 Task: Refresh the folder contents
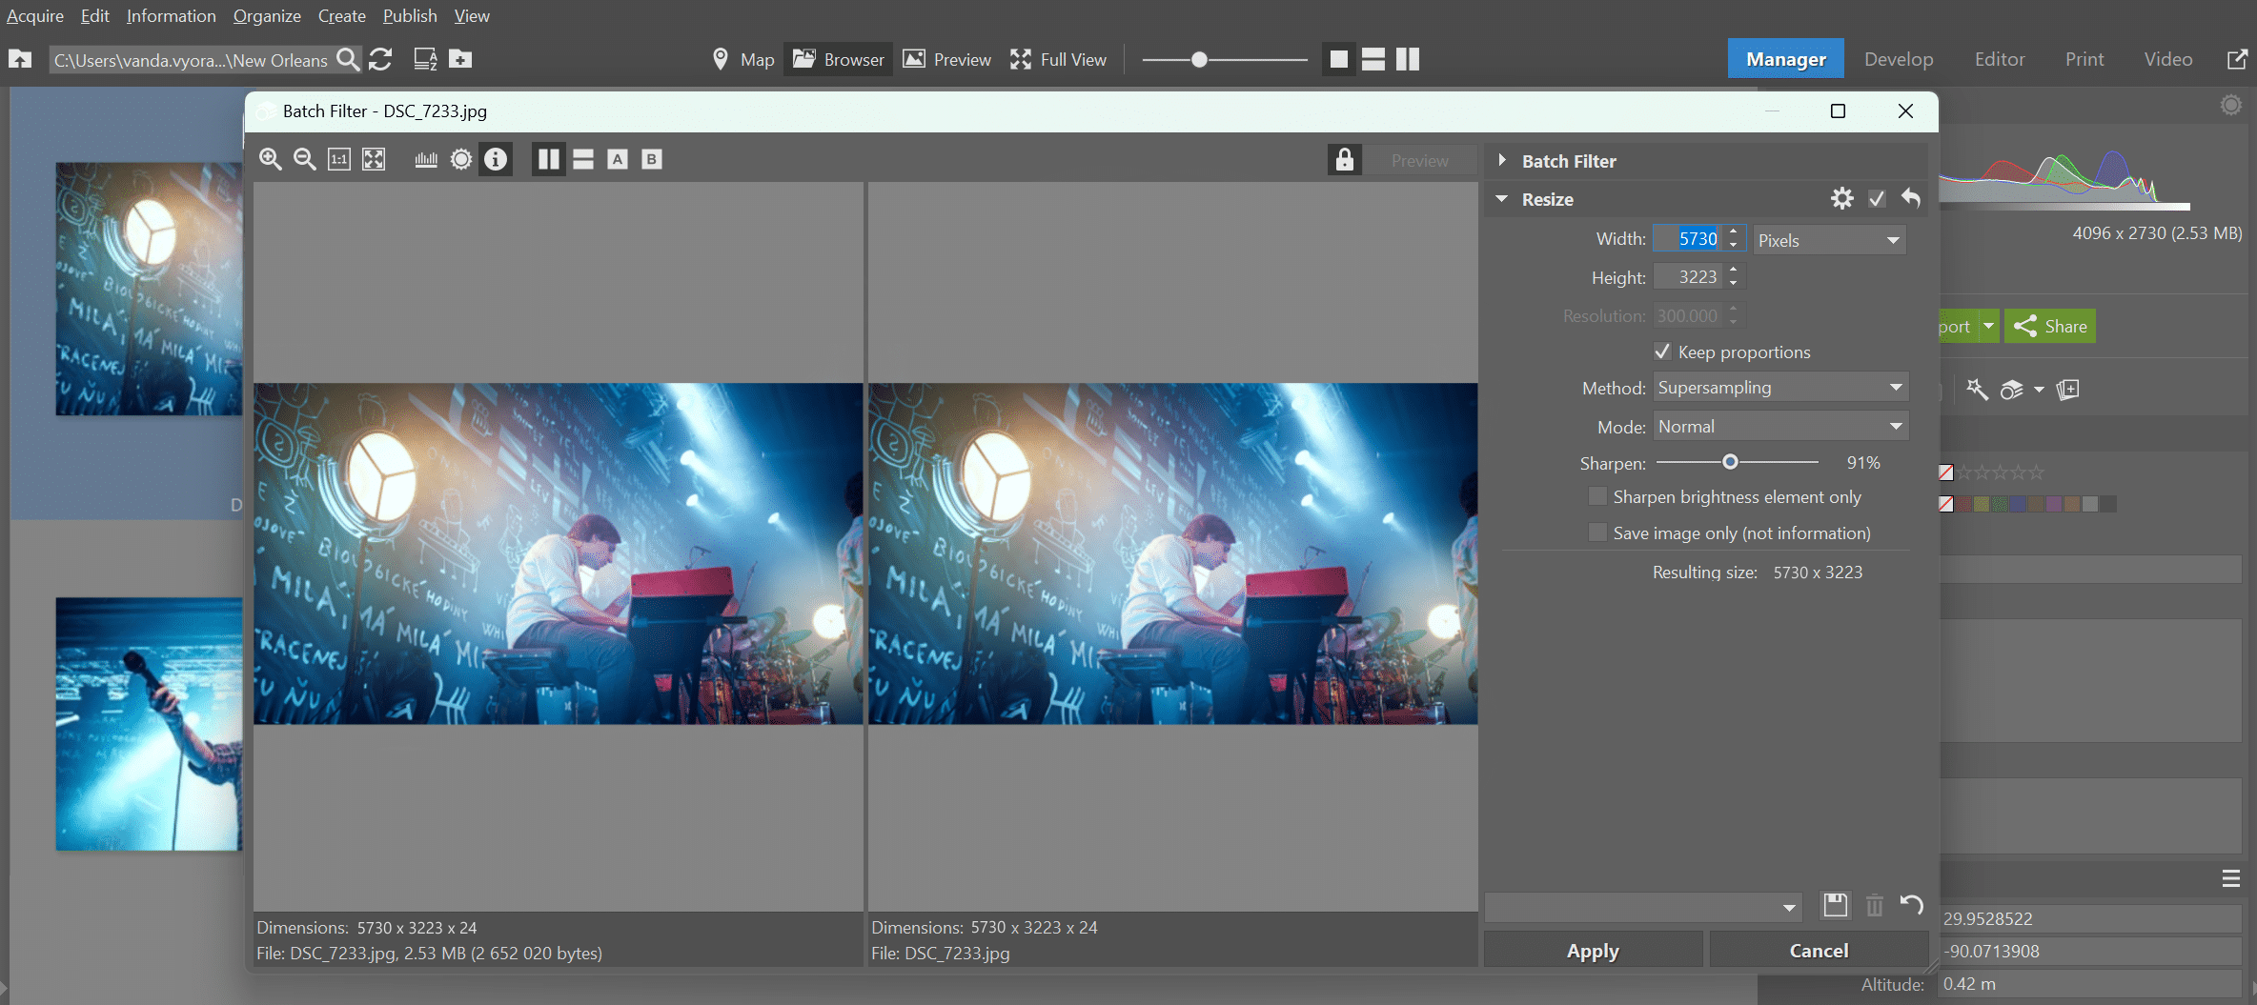point(381,59)
